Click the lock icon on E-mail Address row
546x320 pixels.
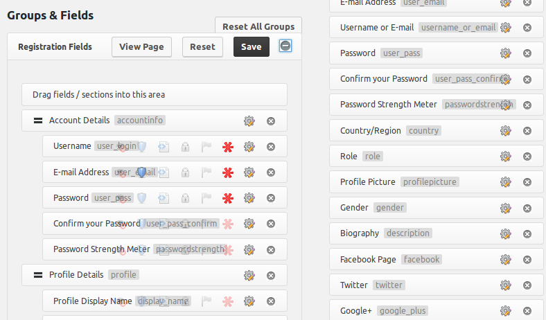pyautogui.click(x=185, y=172)
